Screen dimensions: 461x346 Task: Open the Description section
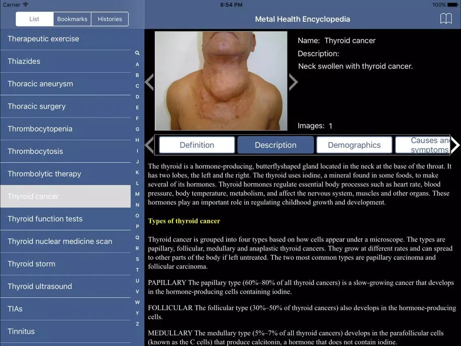(276, 145)
